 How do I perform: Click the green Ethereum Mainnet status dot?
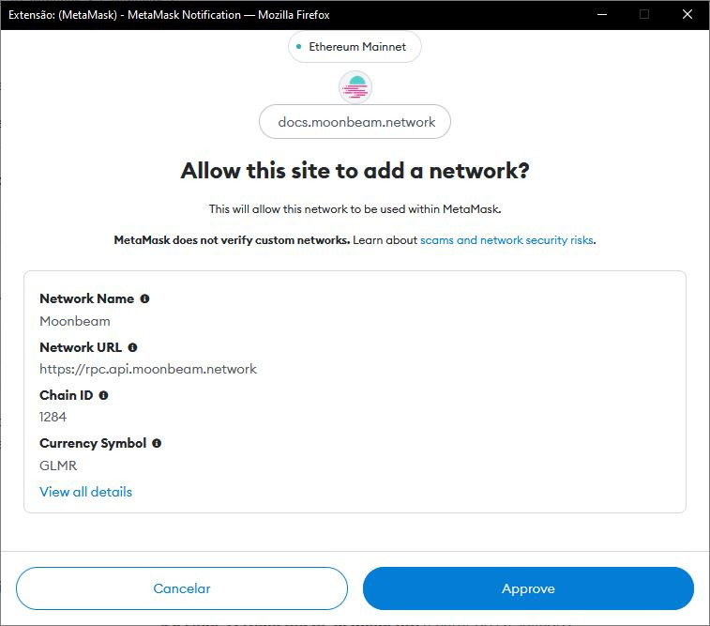(298, 47)
